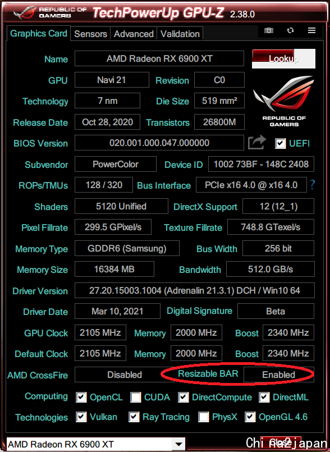330x452 pixels.
Task: Click the GPU-Z version 2.38.0 text
Action: pyautogui.click(x=242, y=14)
